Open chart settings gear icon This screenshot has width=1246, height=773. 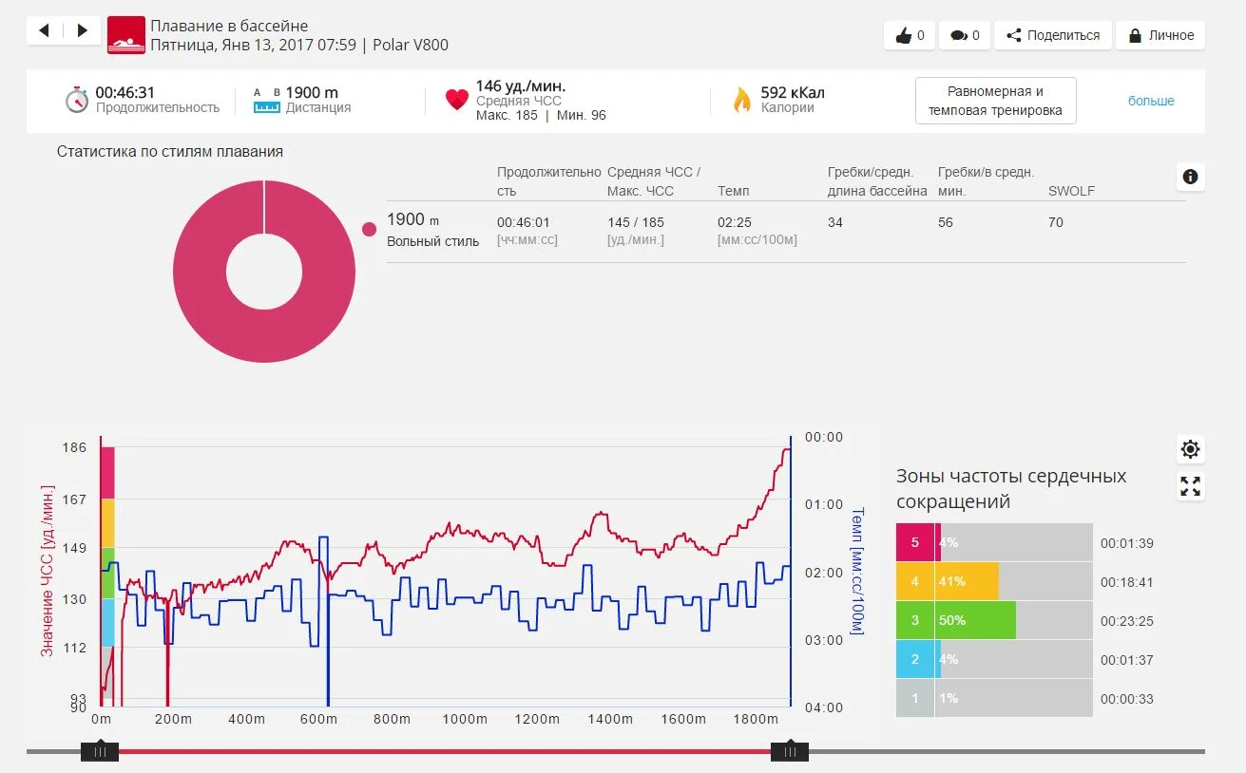[1190, 449]
